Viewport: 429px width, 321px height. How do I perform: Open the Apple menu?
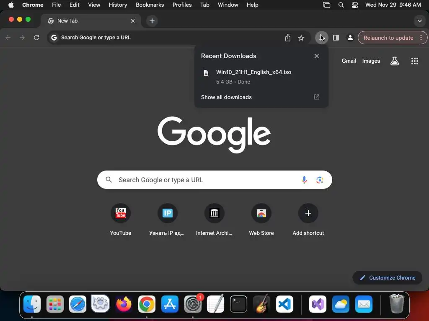click(x=11, y=5)
